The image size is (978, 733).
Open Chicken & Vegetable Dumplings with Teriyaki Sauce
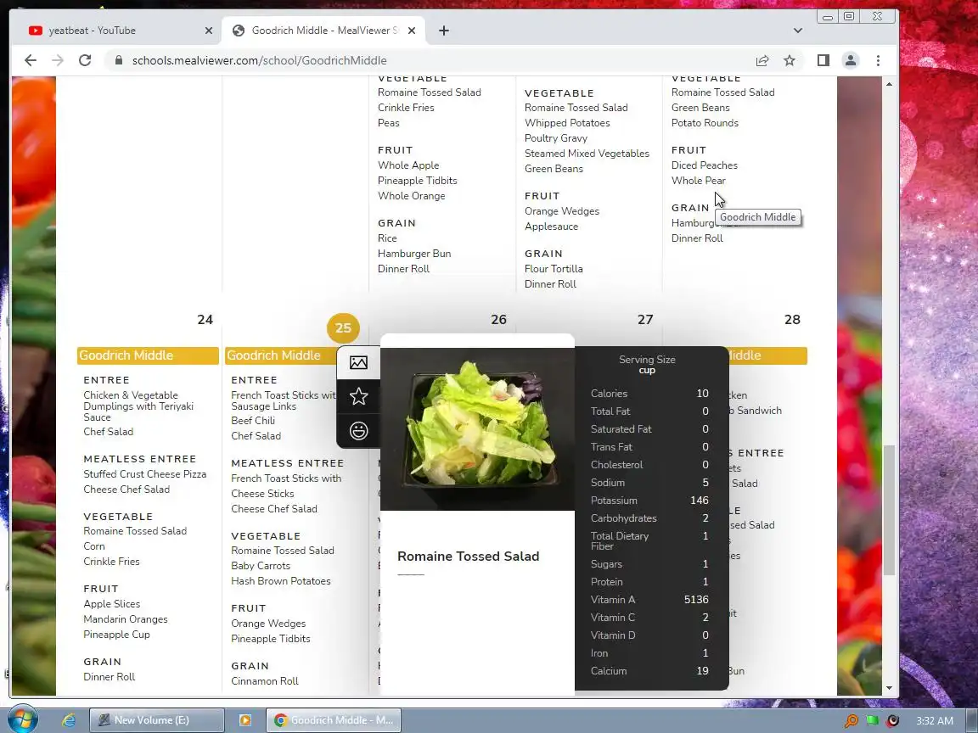coord(138,406)
